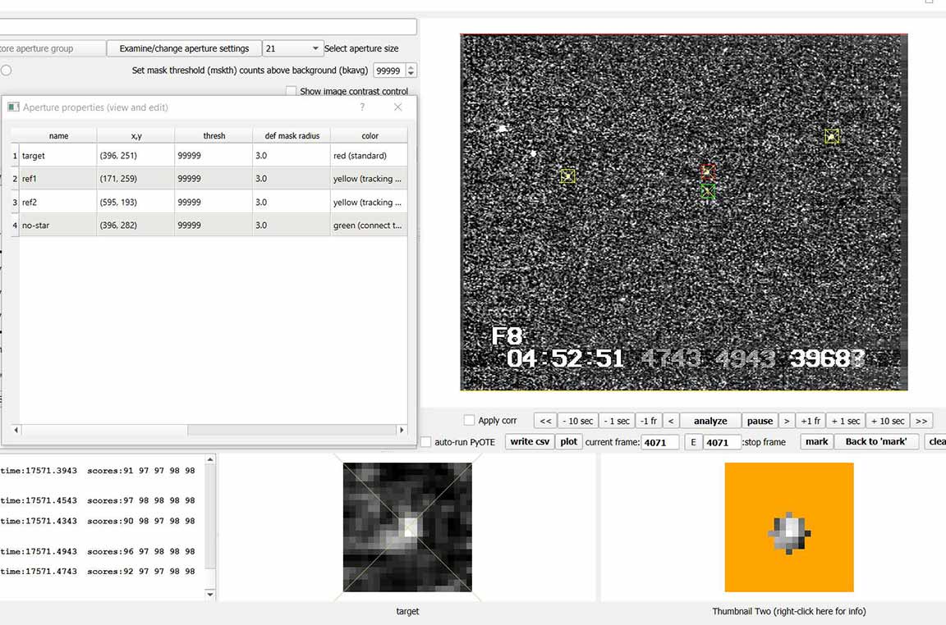946x625 pixels.
Task: Select the 'color' column header
Action: (370, 135)
